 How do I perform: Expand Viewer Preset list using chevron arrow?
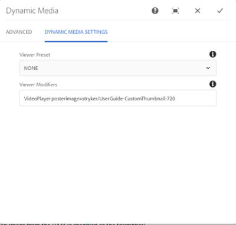coord(208,68)
